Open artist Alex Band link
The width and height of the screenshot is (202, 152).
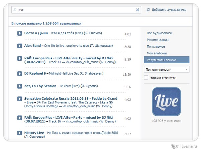click(x=32, y=46)
